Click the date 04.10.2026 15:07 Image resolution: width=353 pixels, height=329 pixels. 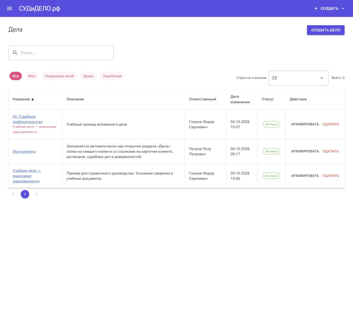point(240,124)
